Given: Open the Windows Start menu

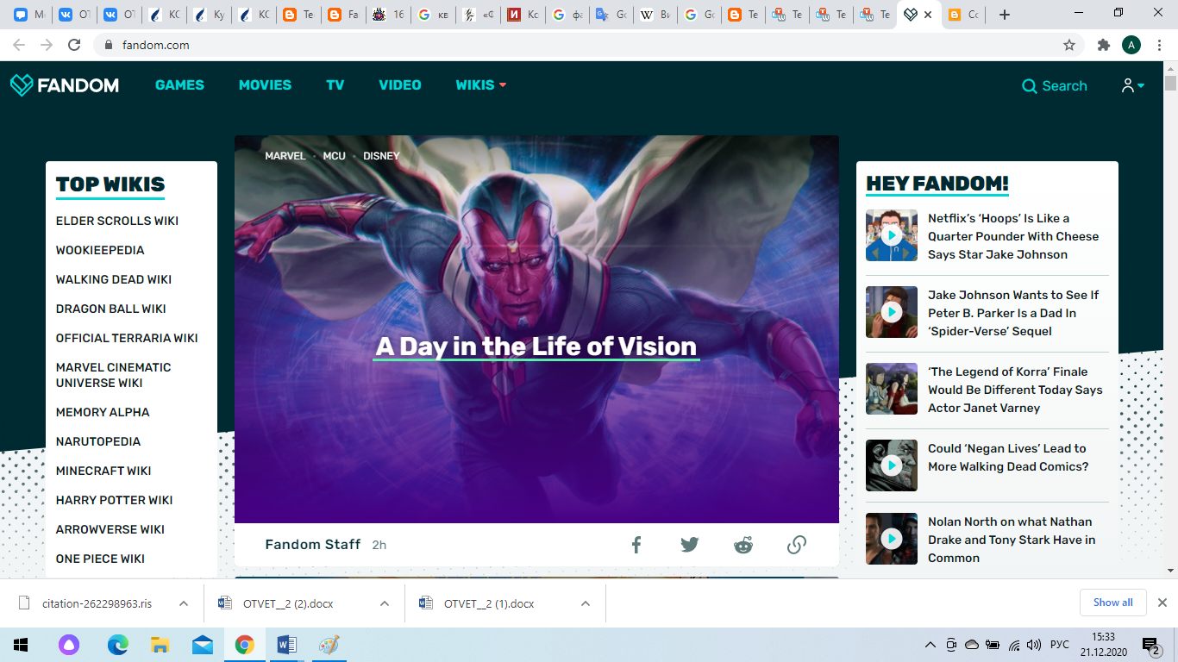Looking at the screenshot, I should coord(21,645).
